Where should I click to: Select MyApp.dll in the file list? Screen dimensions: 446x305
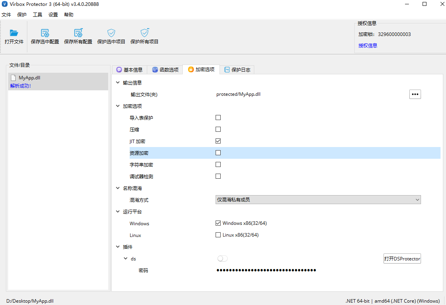click(58, 81)
